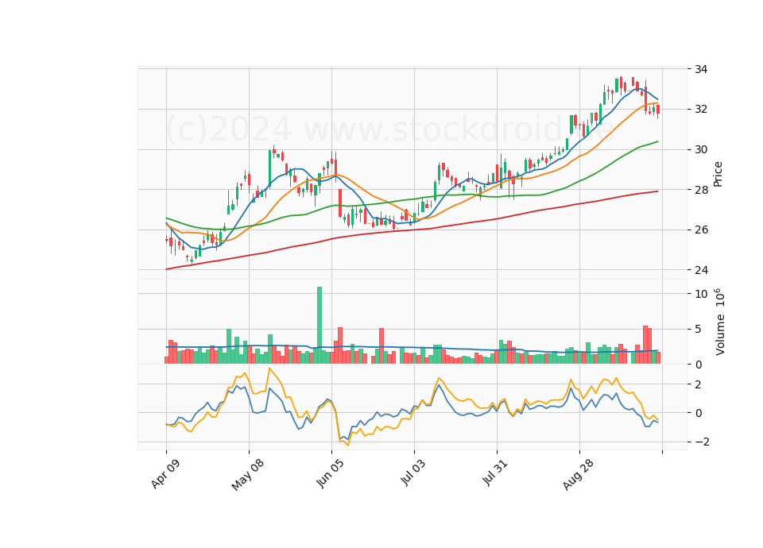This screenshot has width=763, height=548.
Task: Click the Apr 09 date label
Action: (165, 473)
